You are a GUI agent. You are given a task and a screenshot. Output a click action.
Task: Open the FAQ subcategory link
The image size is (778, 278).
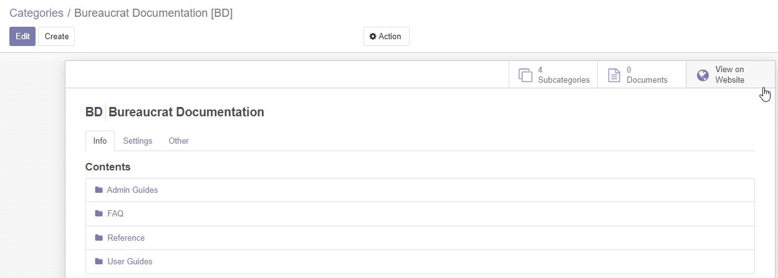[x=115, y=213]
